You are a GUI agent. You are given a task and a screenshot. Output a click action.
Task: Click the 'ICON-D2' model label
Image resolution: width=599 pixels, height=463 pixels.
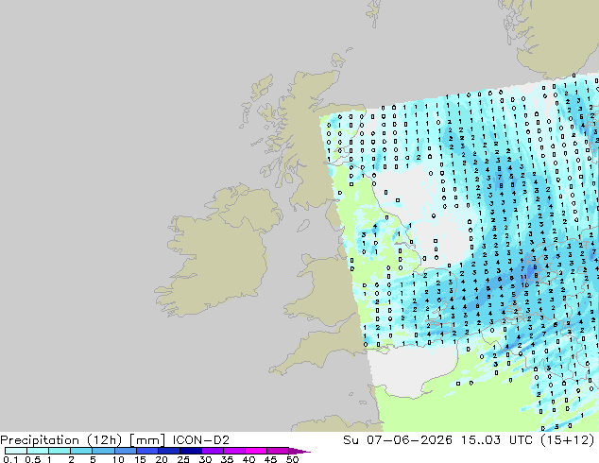(201, 440)
